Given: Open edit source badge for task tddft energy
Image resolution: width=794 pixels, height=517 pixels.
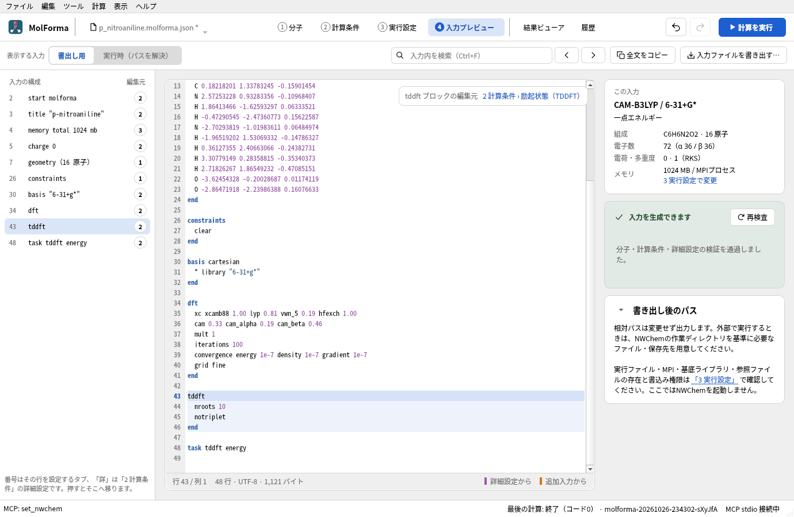Looking at the screenshot, I should coord(140,242).
